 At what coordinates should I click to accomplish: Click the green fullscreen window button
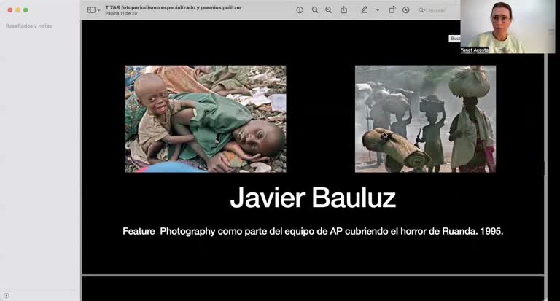click(26, 10)
